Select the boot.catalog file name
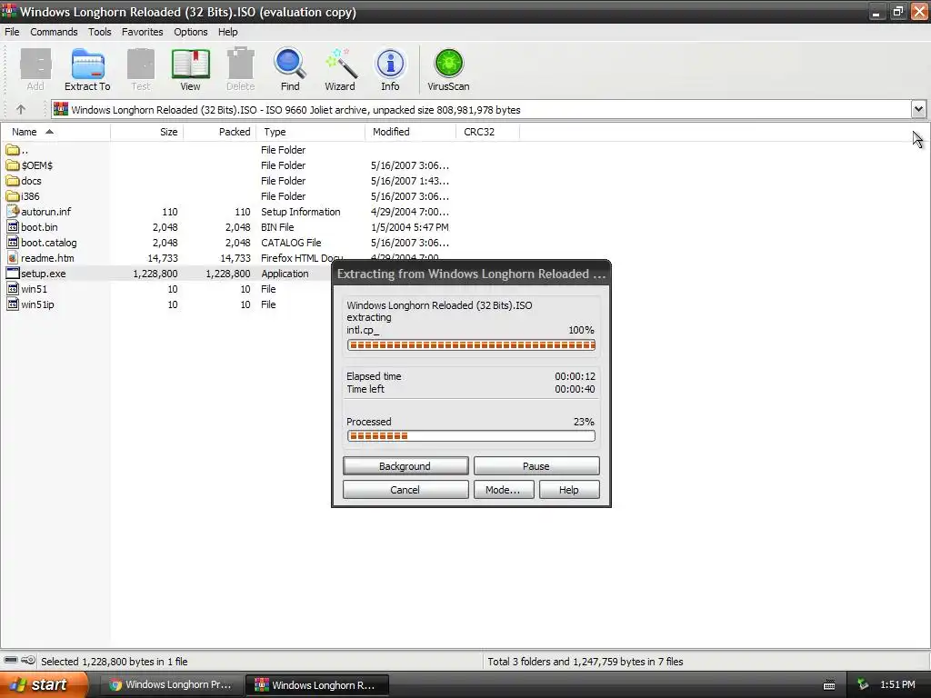Image resolution: width=931 pixels, height=698 pixels. [x=49, y=243]
